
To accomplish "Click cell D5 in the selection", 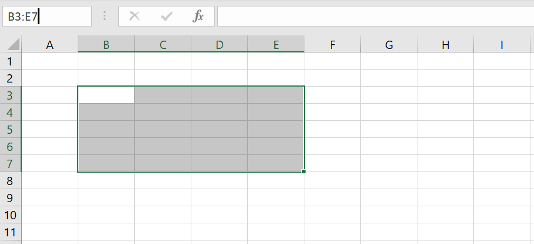I will [219, 129].
